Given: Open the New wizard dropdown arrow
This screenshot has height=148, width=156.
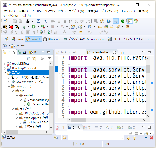Looking at the screenshot, I should click(10, 21).
